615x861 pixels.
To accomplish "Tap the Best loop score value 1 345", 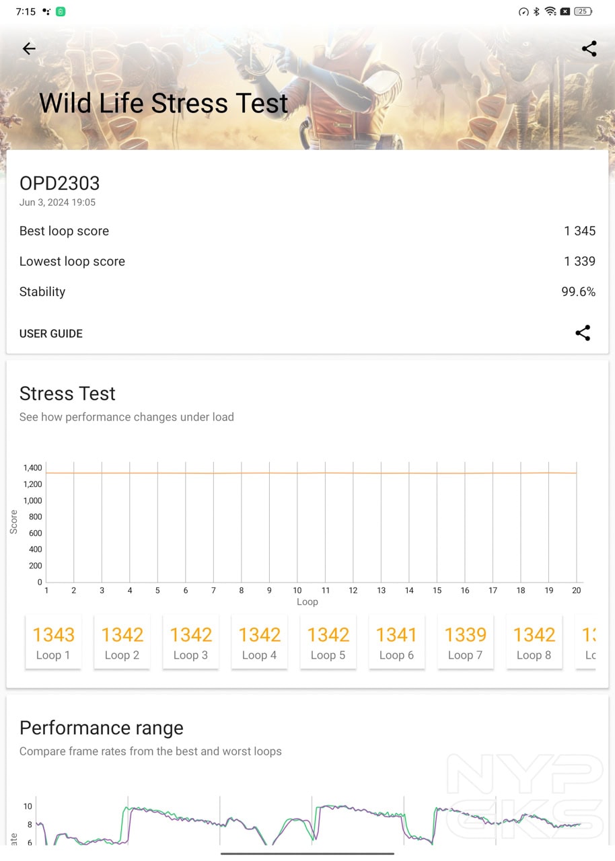I will pyautogui.click(x=580, y=231).
